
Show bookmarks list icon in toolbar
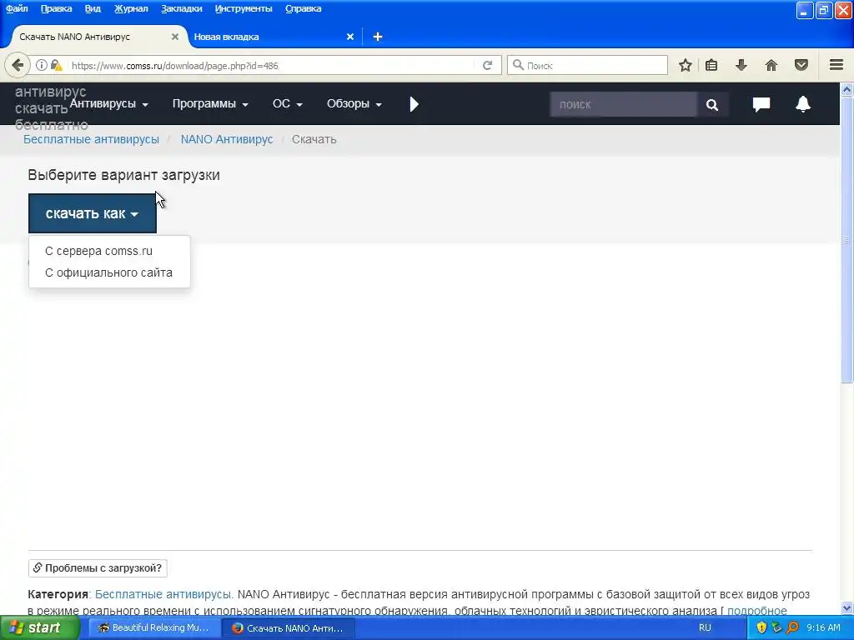711,65
